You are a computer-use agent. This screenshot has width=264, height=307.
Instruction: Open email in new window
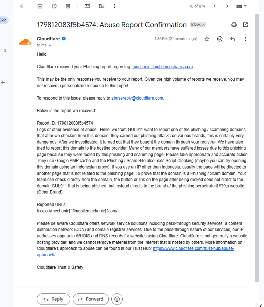click(x=245, y=25)
